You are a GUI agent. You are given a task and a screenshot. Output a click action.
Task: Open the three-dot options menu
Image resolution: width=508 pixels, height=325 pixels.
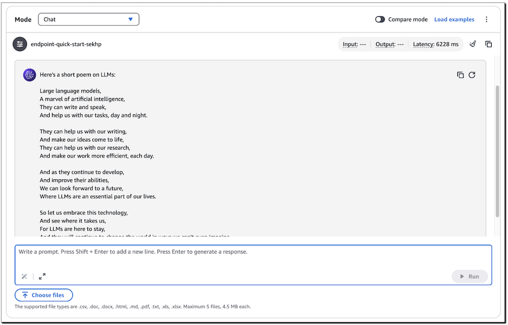[x=486, y=19]
